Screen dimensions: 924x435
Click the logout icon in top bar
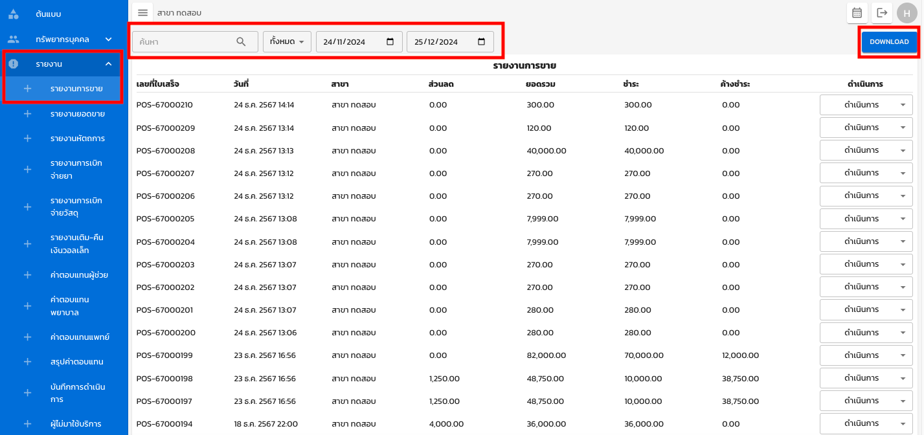[881, 13]
